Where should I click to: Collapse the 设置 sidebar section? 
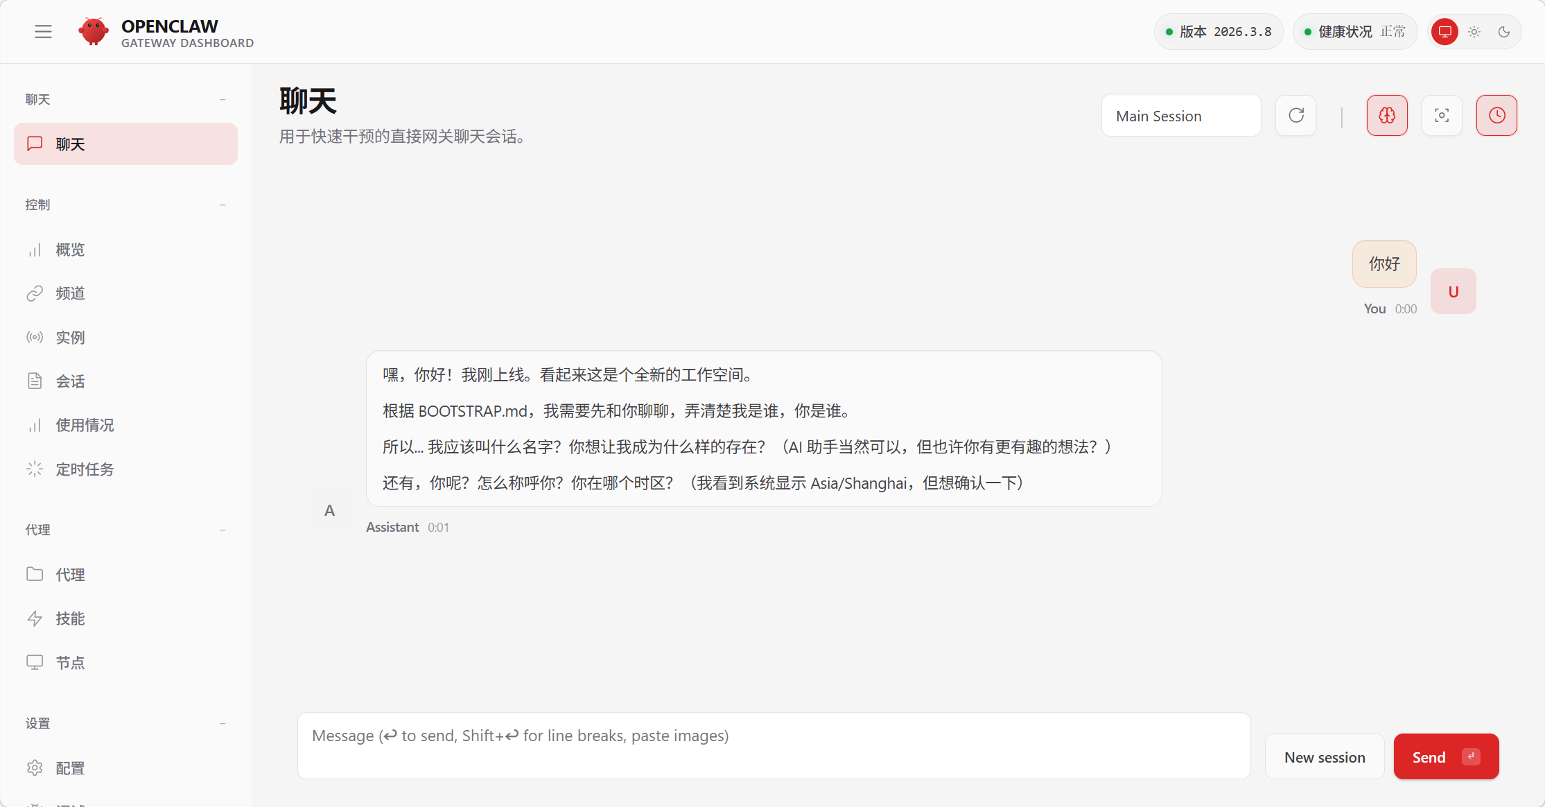pos(222,724)
